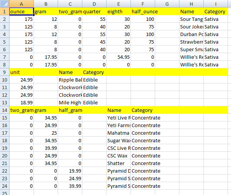231x195 pixels.
Task: Click the gram value 25 in row 17
Action: pos(46,133)
